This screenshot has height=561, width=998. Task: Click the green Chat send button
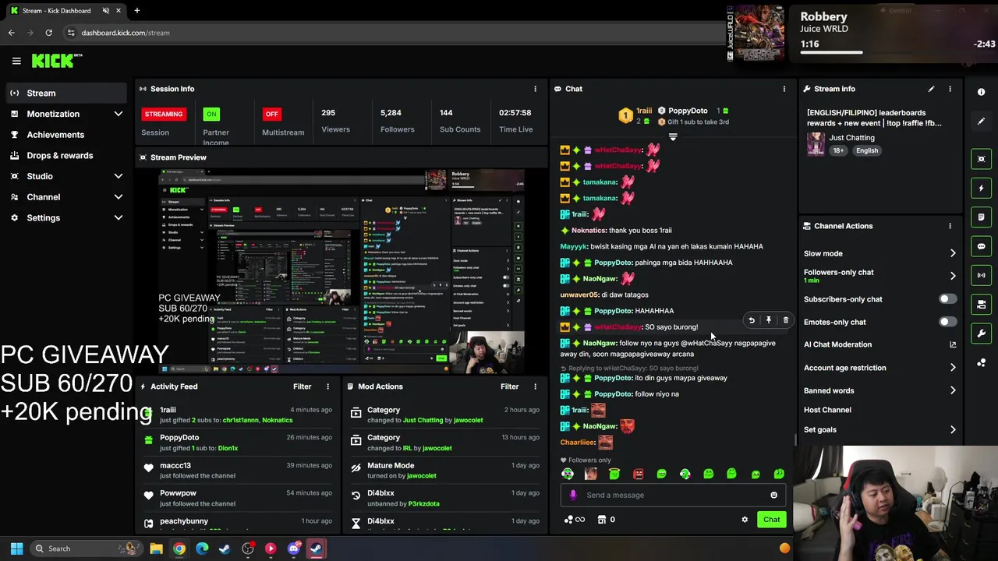[x=771, y=520]
